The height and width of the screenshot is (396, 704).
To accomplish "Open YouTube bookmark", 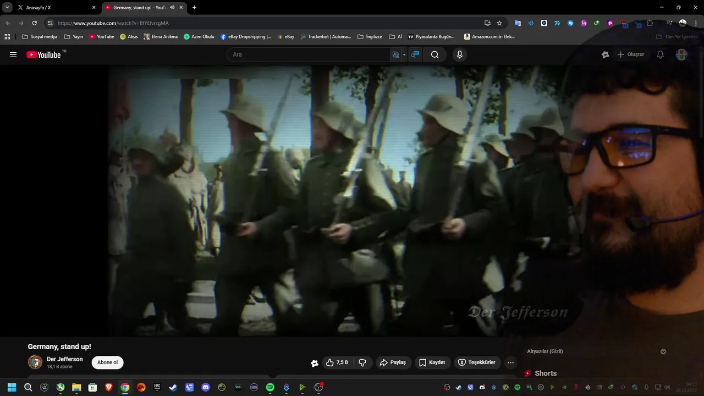I will pyautogui.click(x=102, y=37).
